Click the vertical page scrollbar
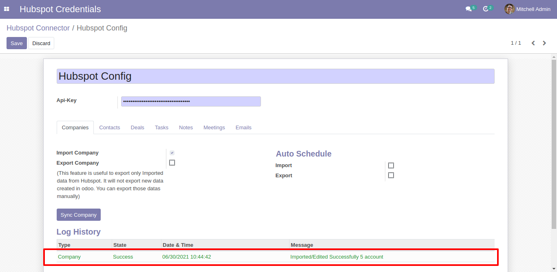Image resolution: width=557 pixels, height=272 pixels. (x=554, y=144)
